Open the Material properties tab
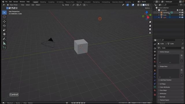 pyautogui.click(x=155, y=90)
